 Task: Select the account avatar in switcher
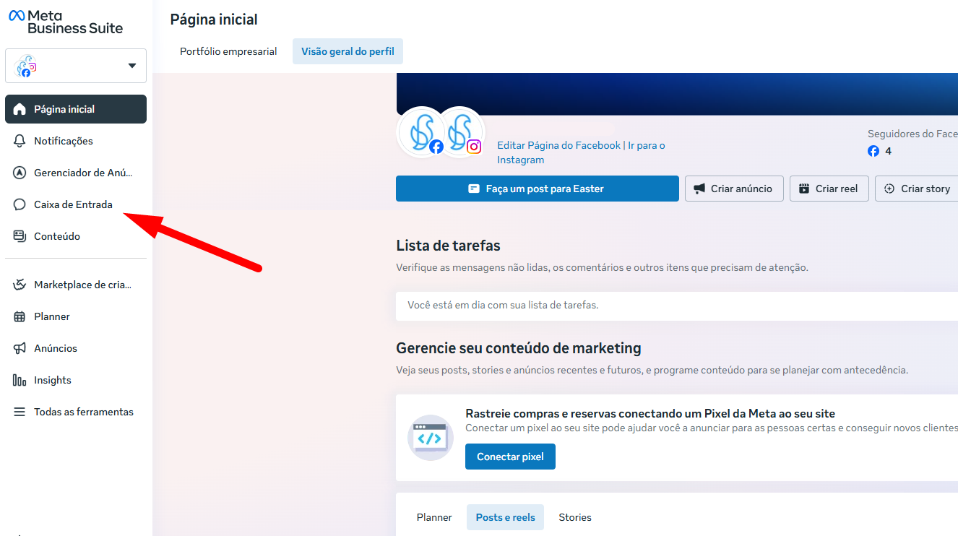[26, 66]
